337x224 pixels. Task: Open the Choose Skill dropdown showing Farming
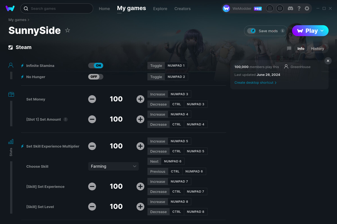[x=113, y=166]
